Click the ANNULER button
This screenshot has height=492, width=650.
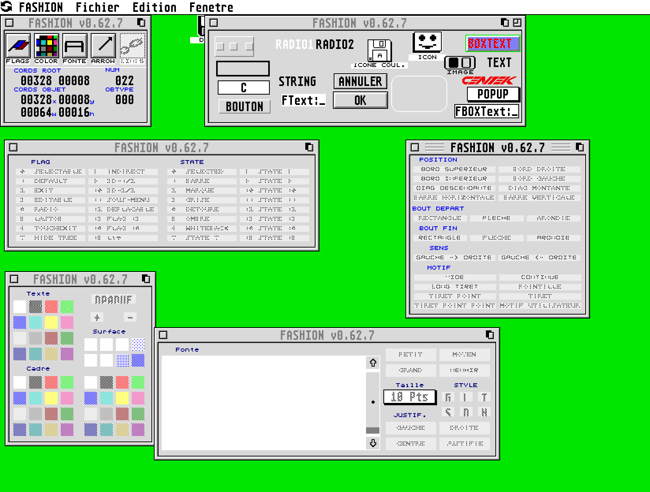[360, 82]
